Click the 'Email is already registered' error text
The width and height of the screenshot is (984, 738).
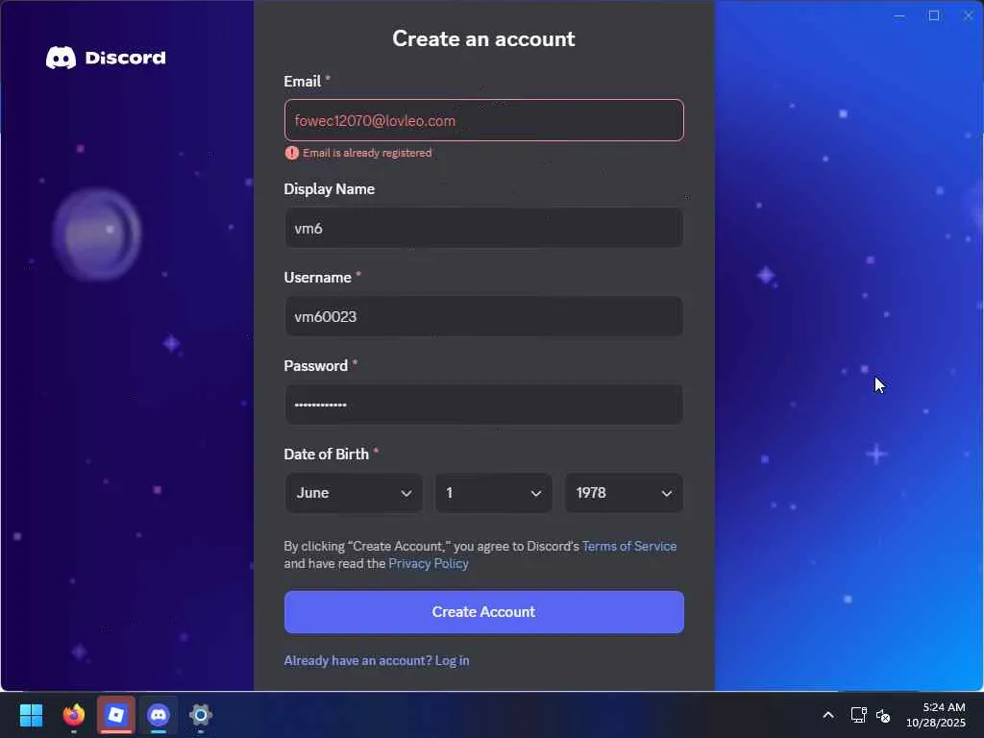tap(367, 153)
